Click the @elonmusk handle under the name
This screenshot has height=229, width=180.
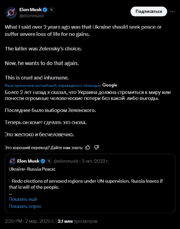click(x=31, y=16)
